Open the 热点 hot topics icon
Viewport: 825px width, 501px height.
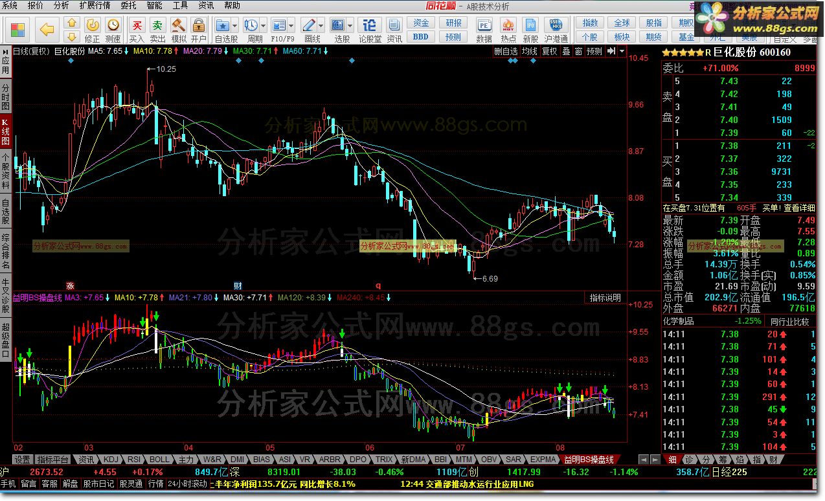pos(508,25)
